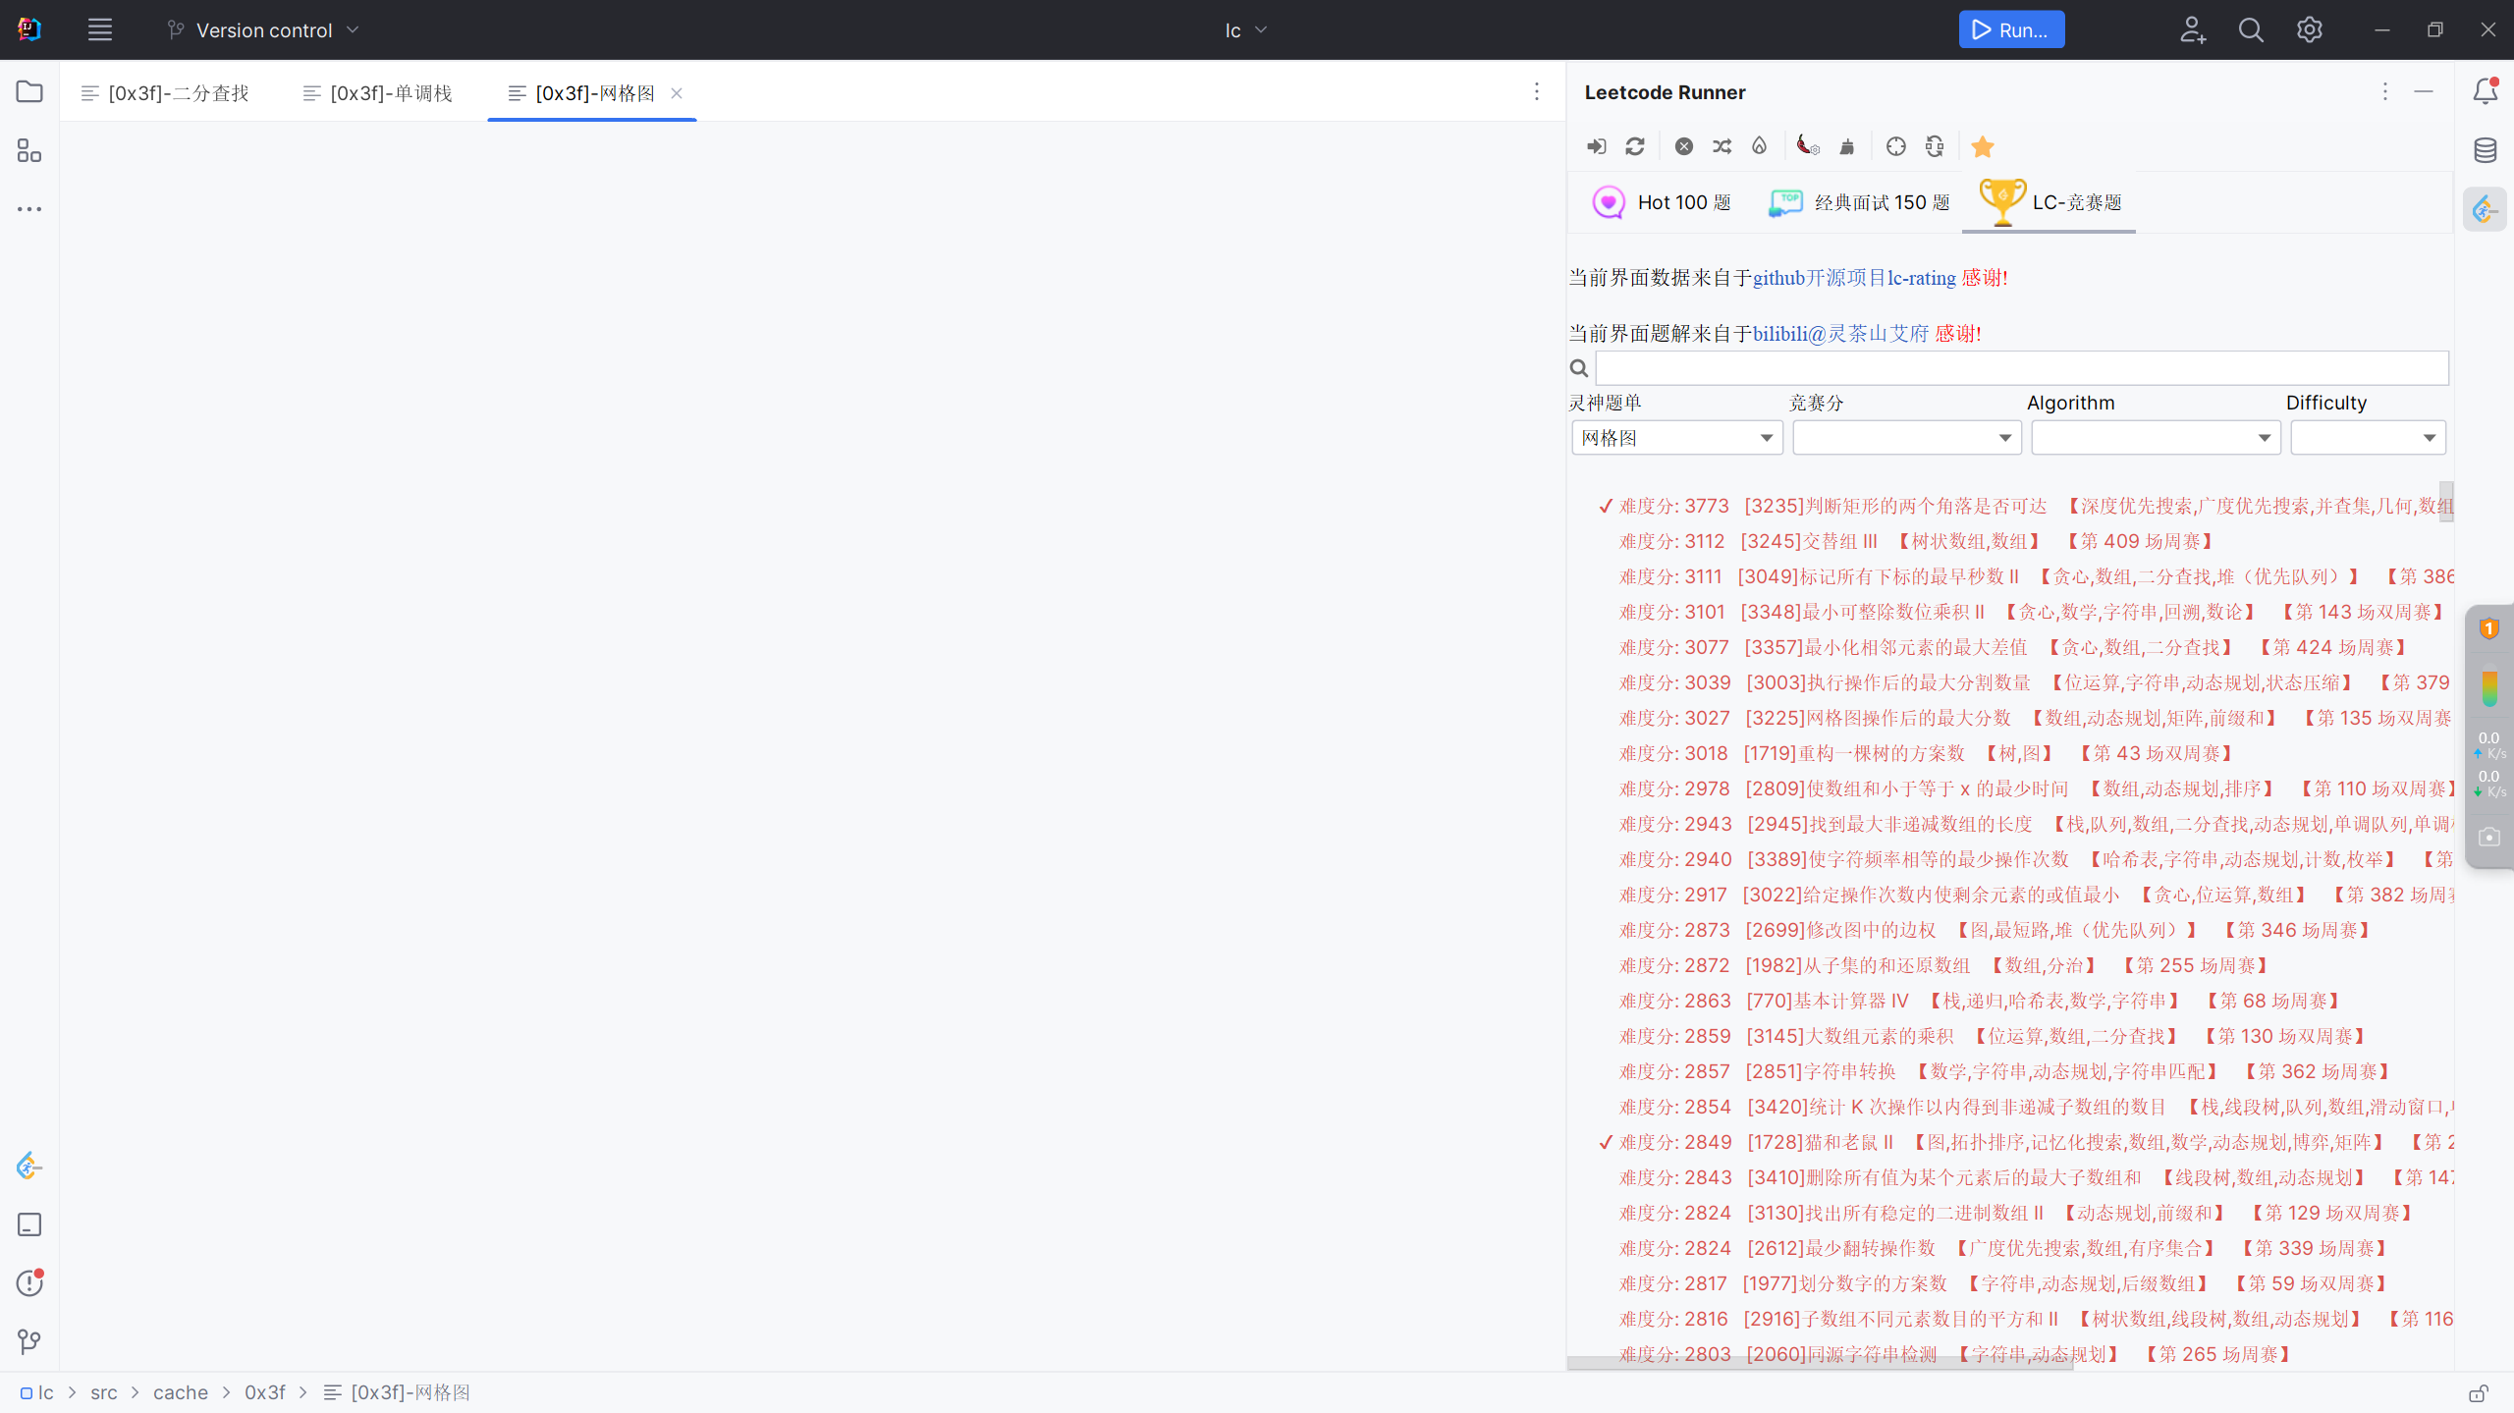Open the Terminal tool window icon
2514x1413 pixels.
(x=29, y=1224)
